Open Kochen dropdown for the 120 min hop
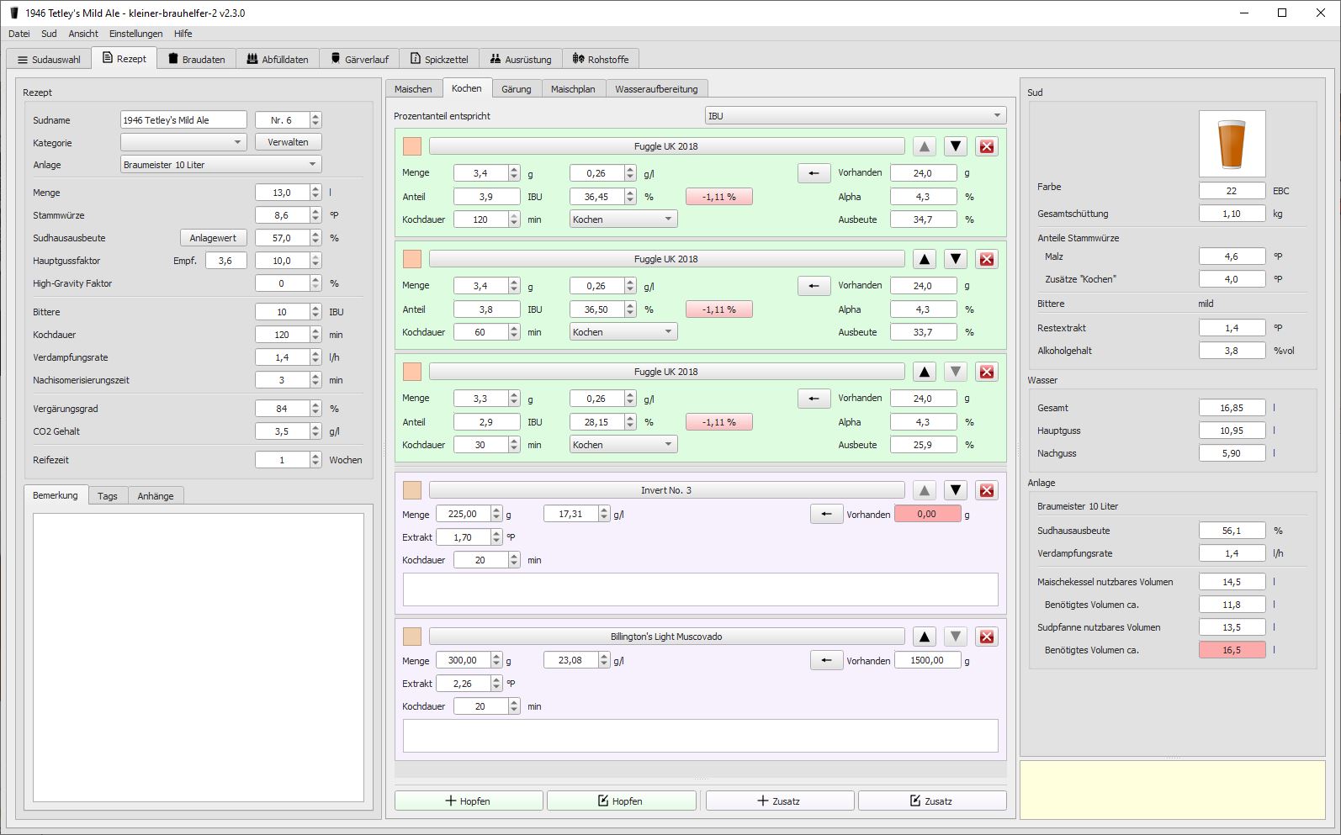The height and width of the screenshot is (835, 1341). (623, 219)
